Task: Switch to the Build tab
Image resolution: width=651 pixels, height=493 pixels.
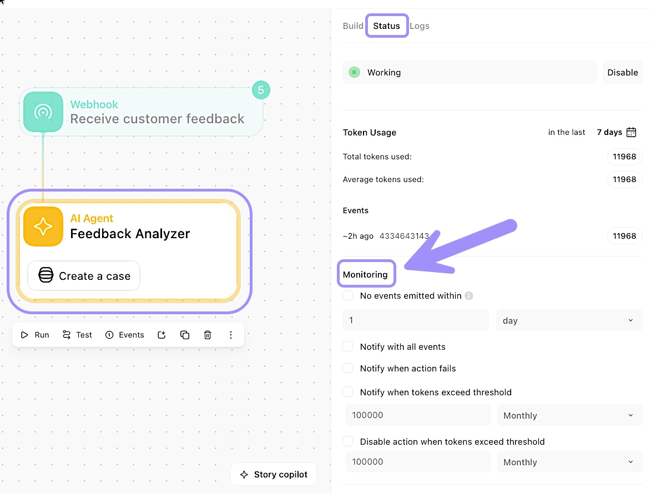Action: (353, 26)
